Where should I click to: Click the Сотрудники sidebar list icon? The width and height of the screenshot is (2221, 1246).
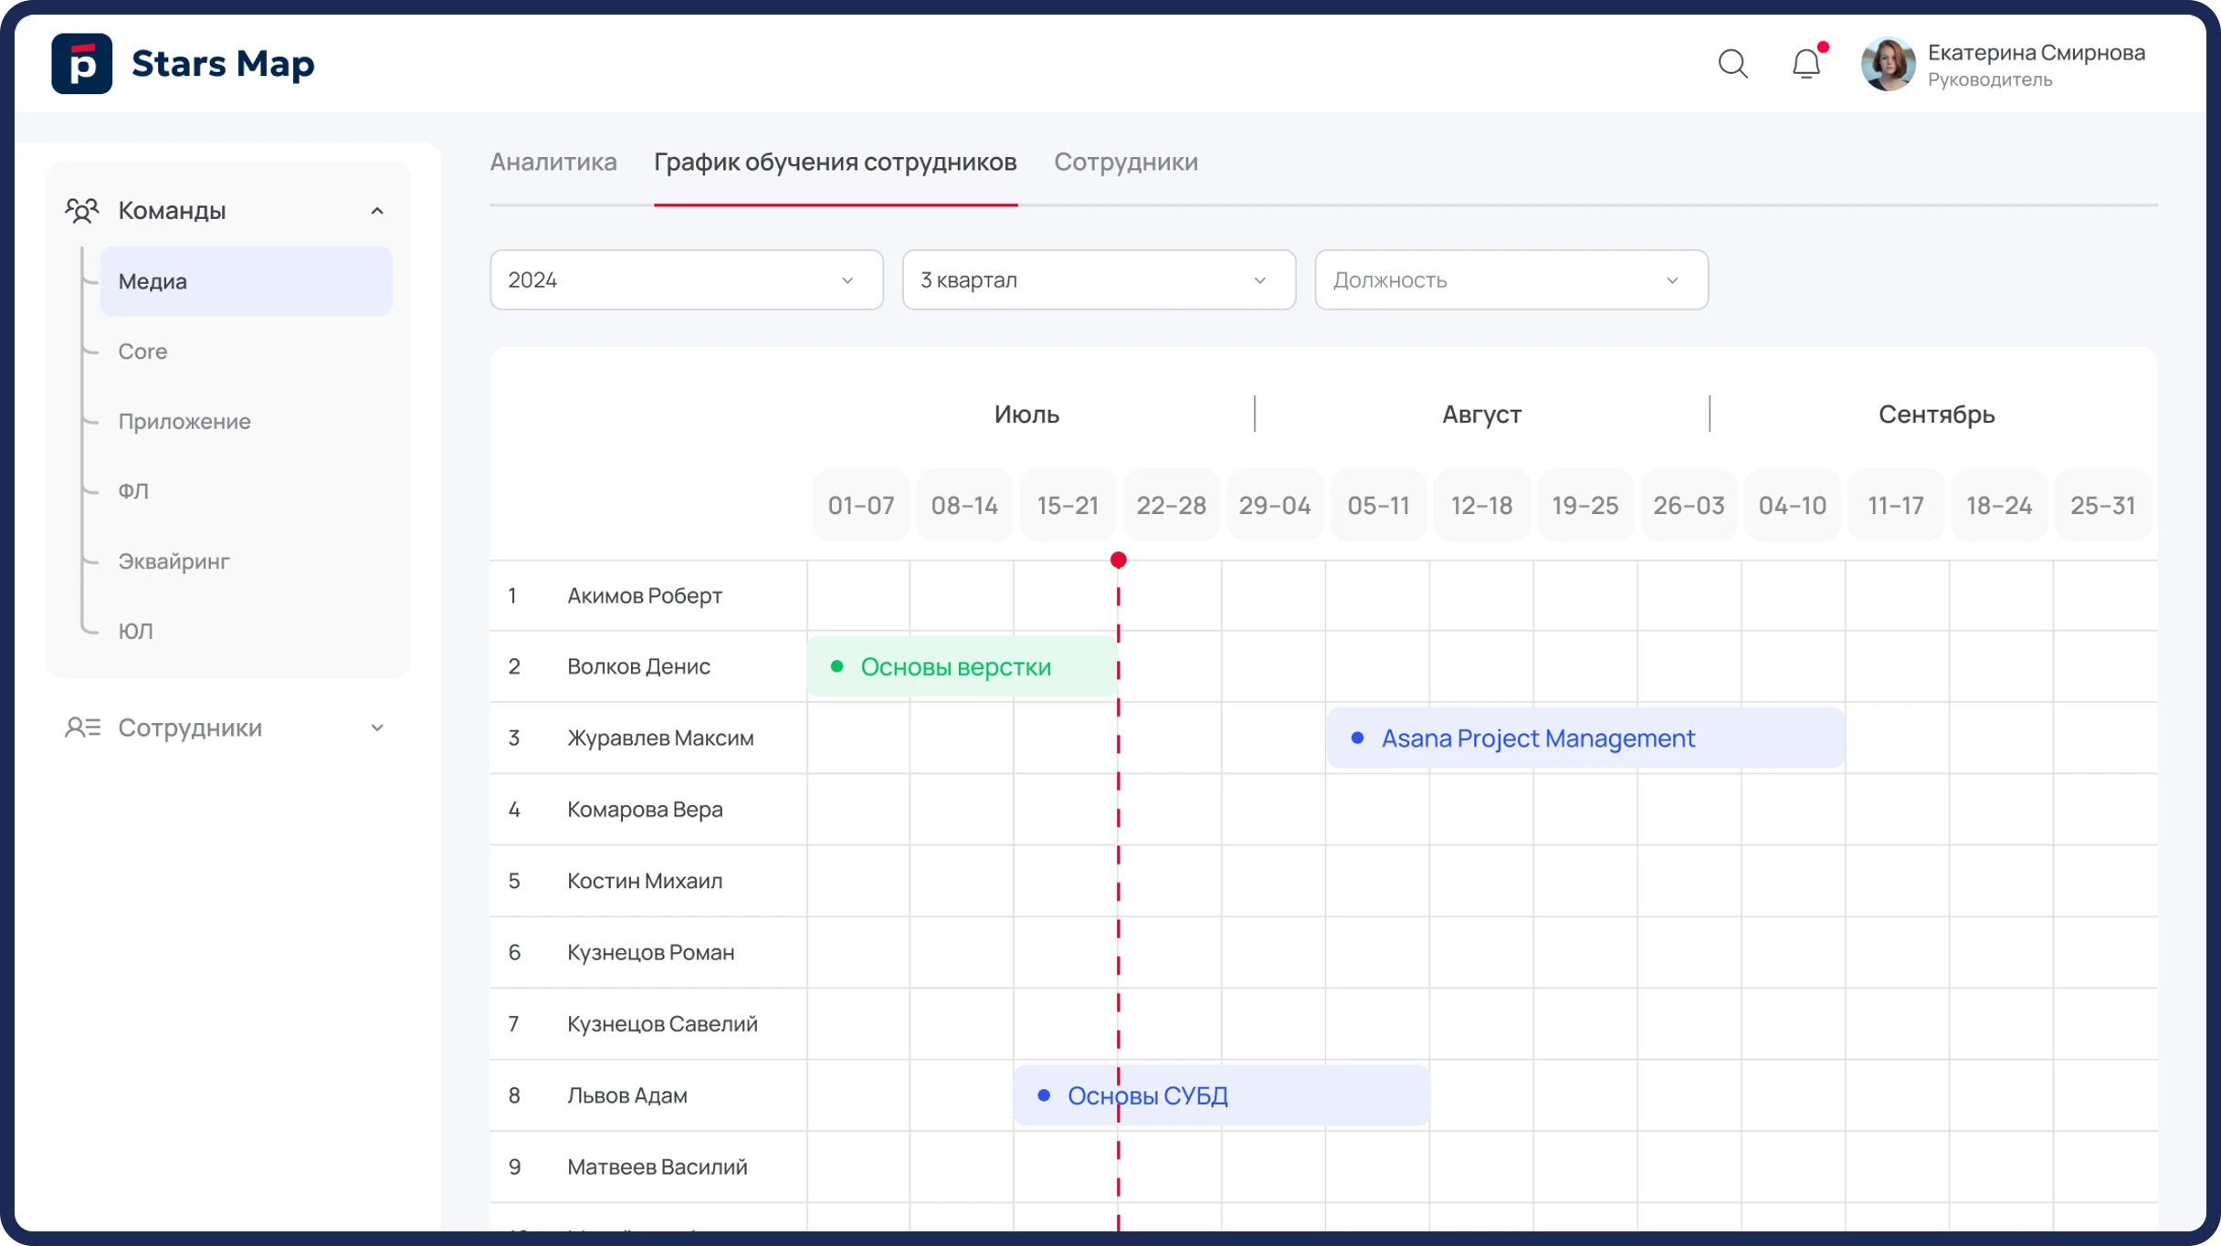coord(82,728)
